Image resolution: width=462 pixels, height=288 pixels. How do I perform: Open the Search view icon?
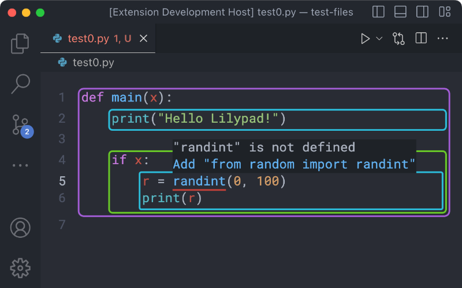coord(20,84)
